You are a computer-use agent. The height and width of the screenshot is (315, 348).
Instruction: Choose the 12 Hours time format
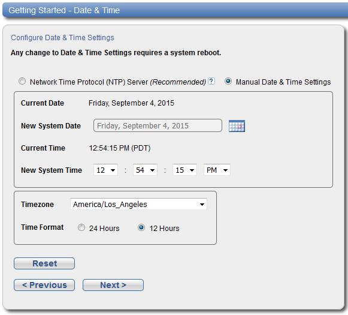coord(141,227)
